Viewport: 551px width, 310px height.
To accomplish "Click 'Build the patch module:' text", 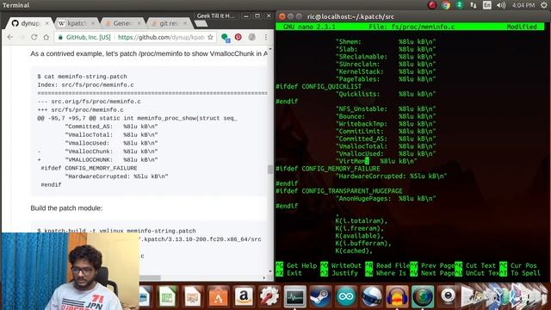I will coord(66,208).
